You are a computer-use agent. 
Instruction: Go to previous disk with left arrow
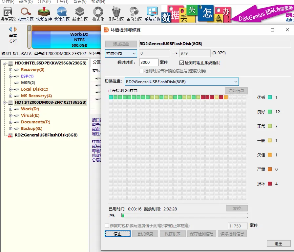10,29
